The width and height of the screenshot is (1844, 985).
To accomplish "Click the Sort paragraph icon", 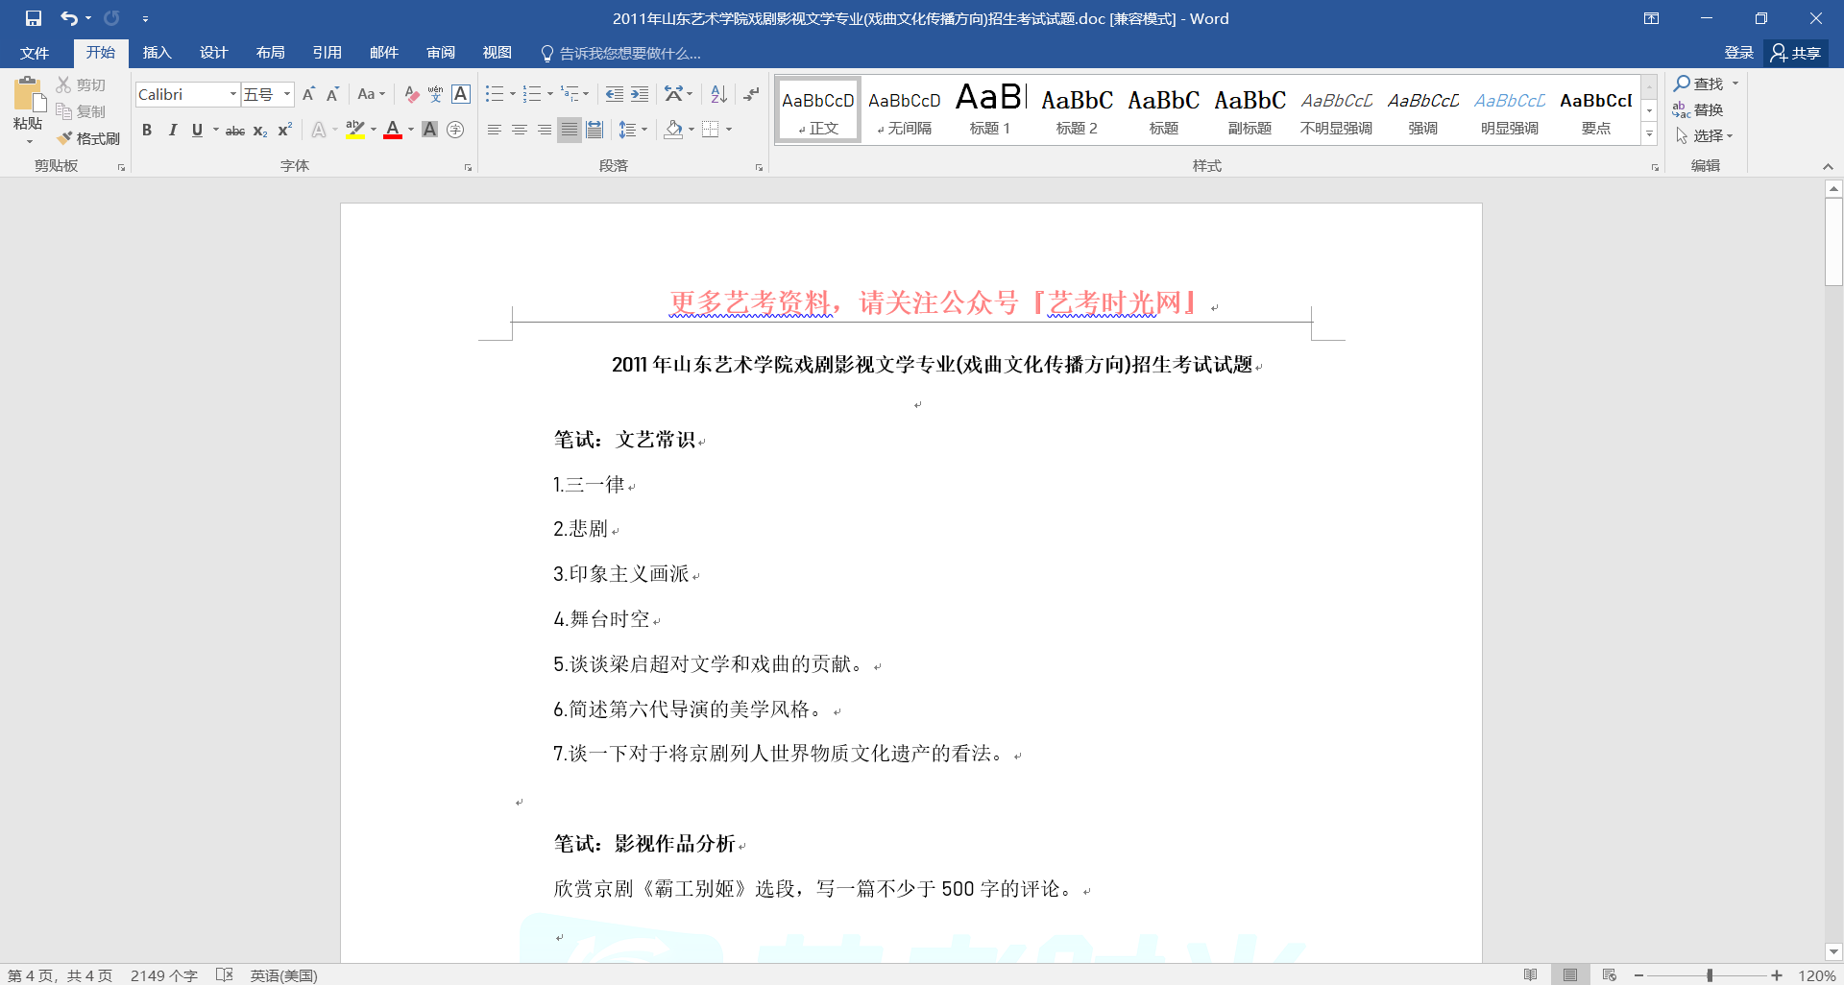I will (718, 94).
